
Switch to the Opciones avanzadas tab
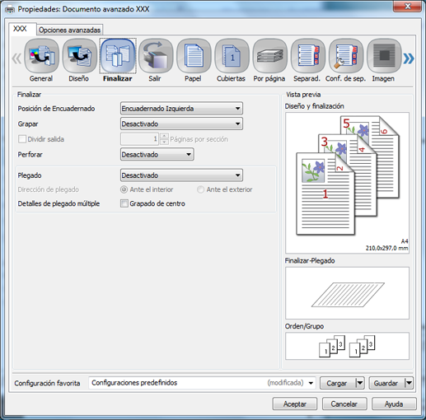[69, 30]
